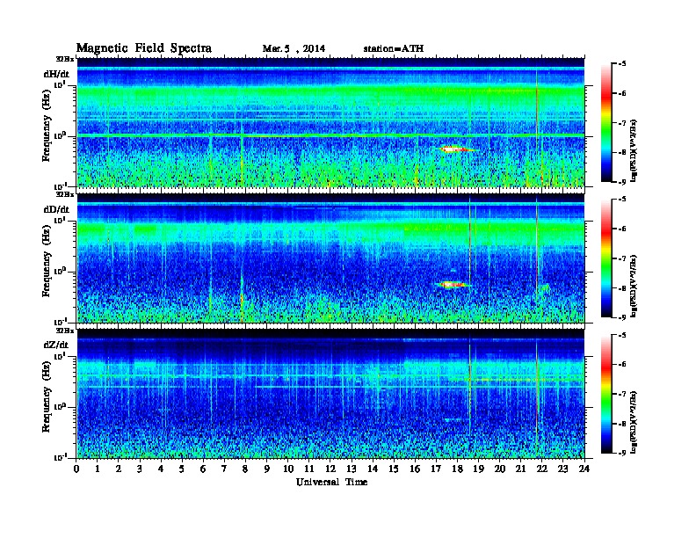Click hour 16 on the Universal Time axis
696x538 pixels.
click(x=415, y=469)
